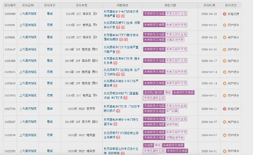This screenshot has width=253, height=155.
Task: Click 上汽通用别克 brand link in row 1636988
Action: pos(28,14)
